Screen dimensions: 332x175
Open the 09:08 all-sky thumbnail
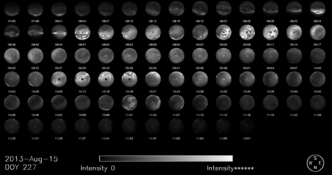coord(247,32)
